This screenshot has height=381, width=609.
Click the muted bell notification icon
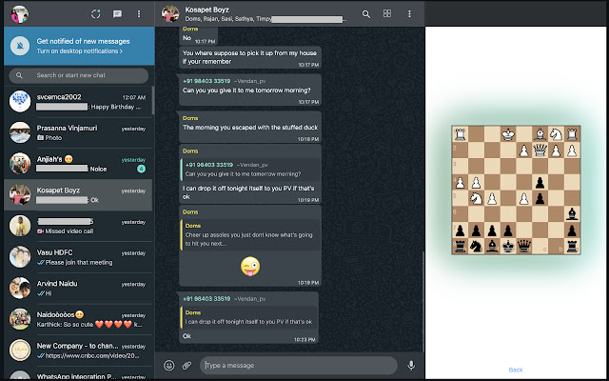[20, 46]
